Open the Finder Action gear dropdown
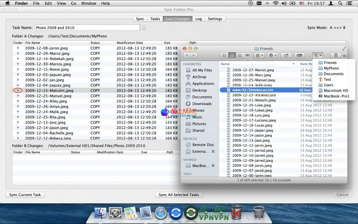This screenshot has height=224, width=358. pyautogui.click(x=272, y=55)
